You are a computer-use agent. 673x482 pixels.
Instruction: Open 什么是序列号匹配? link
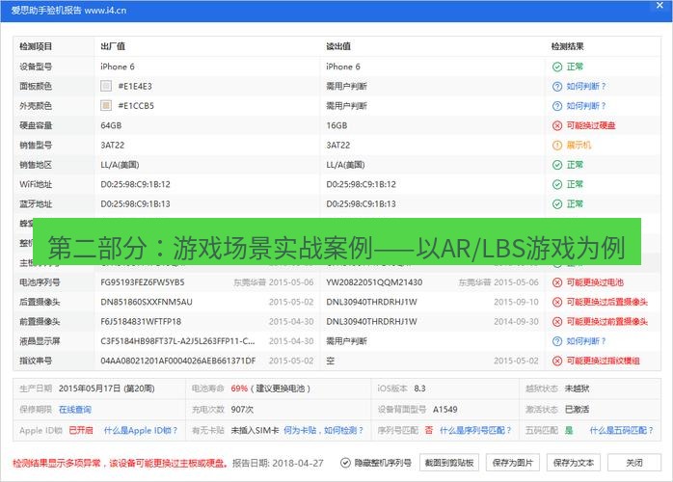tap(475, 430)
